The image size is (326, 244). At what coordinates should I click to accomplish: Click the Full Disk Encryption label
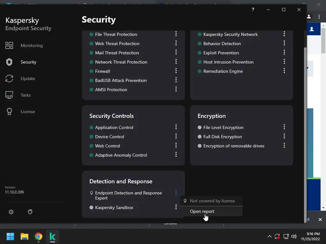pos(223,137)
